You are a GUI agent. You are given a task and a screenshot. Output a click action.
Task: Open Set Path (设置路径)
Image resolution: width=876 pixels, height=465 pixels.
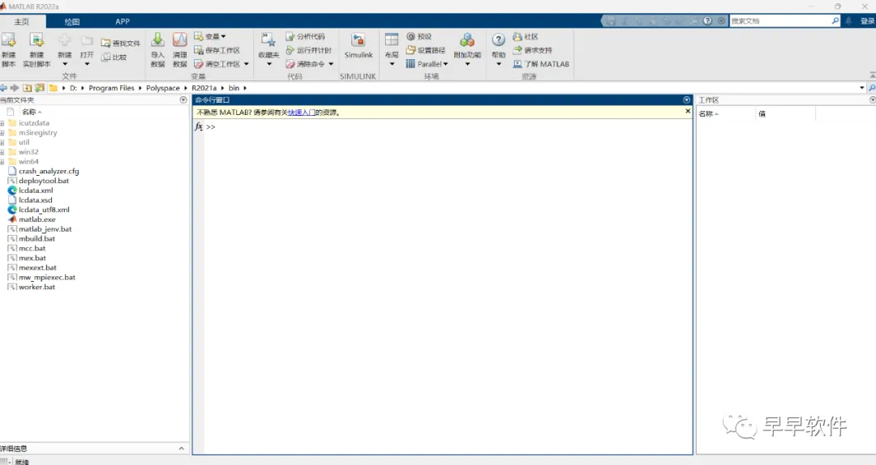click(425, 50)
